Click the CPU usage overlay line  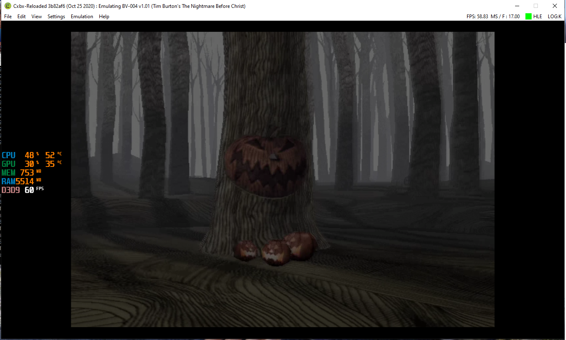point(32,155)
